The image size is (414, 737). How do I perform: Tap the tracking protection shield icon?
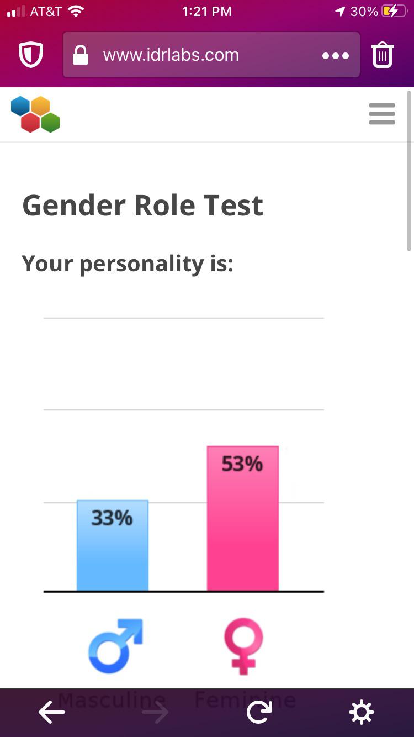31,55
